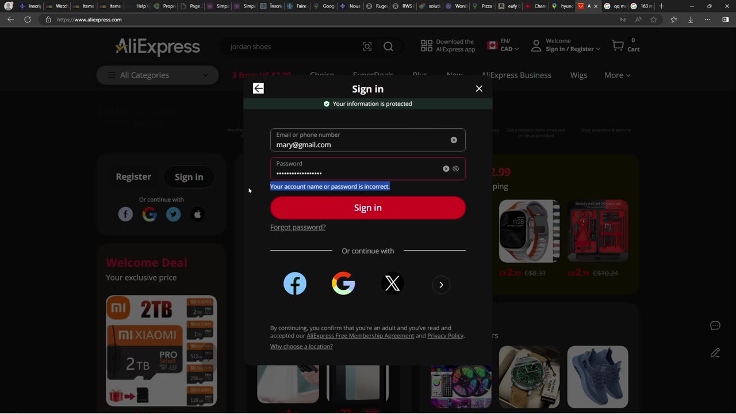Image resolution: width=736 pixels, height=414 pixels.
Task: Close the Sign in dialog
Action: coord(479,89)
